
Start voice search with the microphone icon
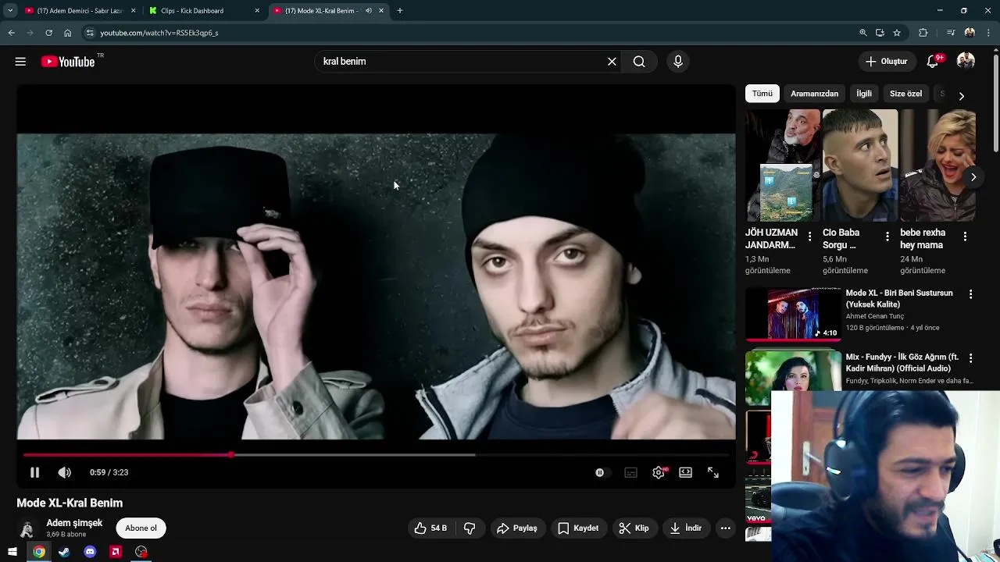(x=678, y=62)
